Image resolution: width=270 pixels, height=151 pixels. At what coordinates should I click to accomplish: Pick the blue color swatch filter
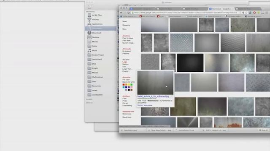pos(126,87)
